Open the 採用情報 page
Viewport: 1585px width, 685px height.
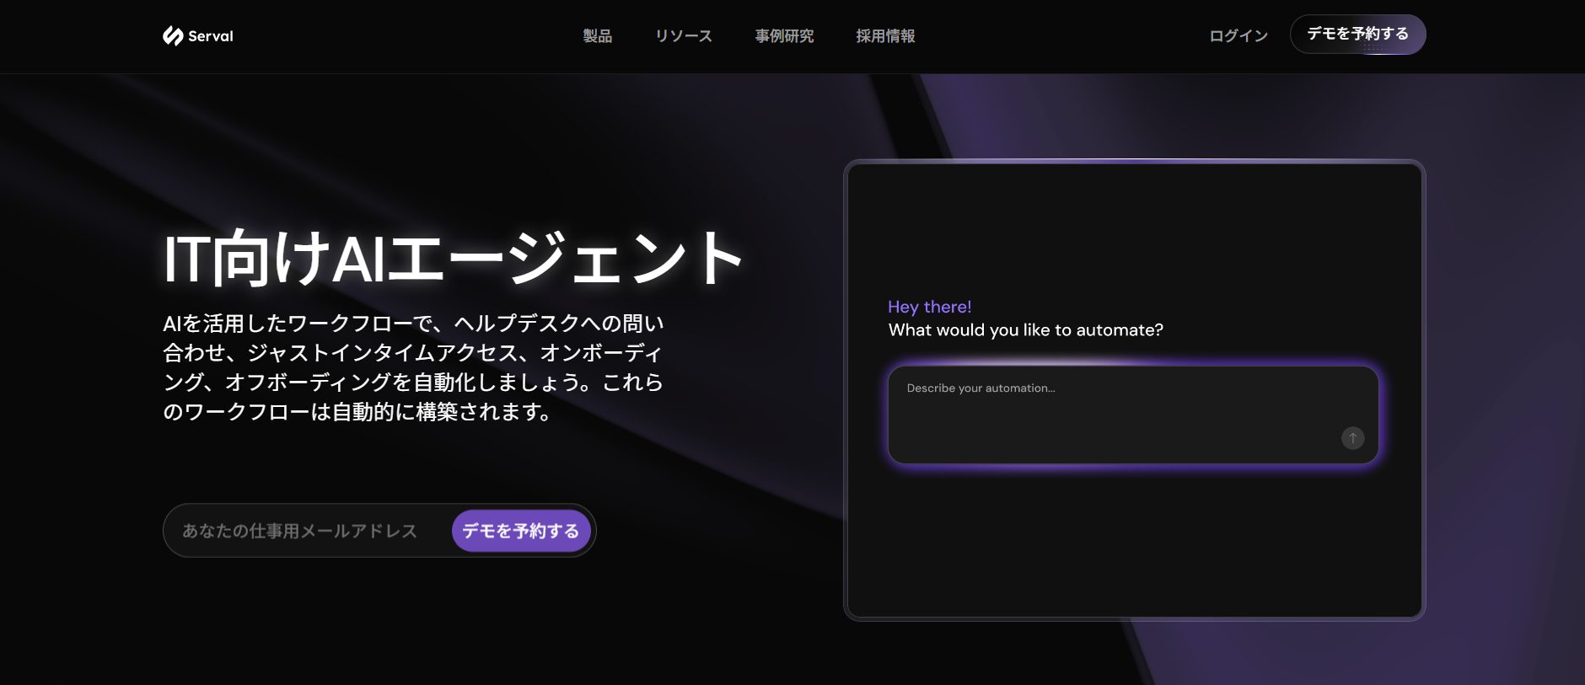[885, 36]
